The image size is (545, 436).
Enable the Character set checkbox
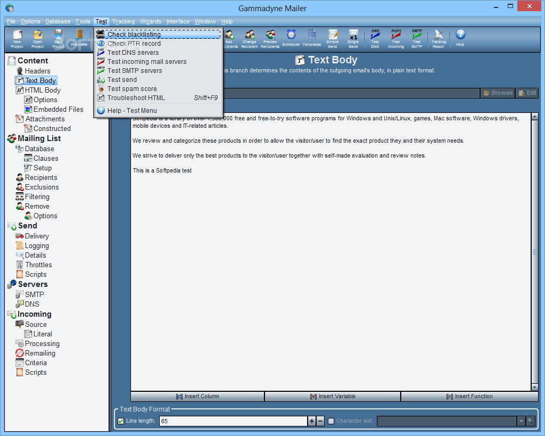point(331,421)
